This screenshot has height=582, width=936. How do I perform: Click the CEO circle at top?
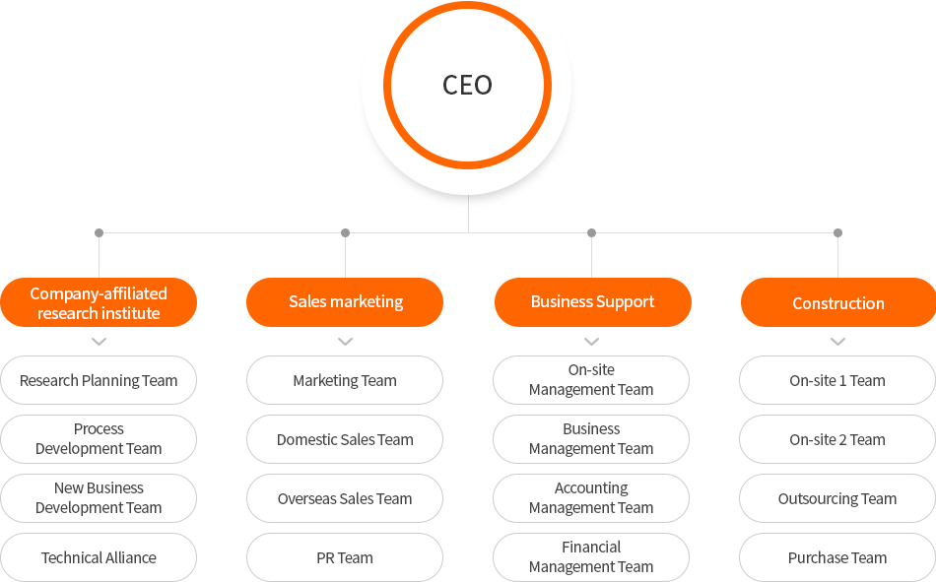tap(467, 86)
